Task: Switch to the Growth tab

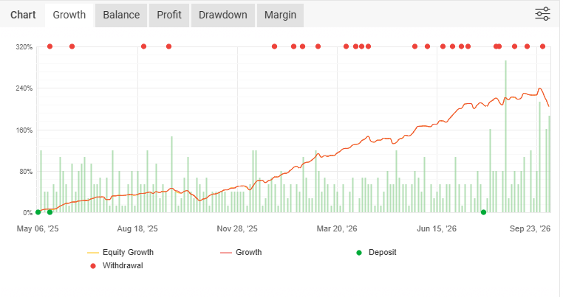Action: pos(69,15)
